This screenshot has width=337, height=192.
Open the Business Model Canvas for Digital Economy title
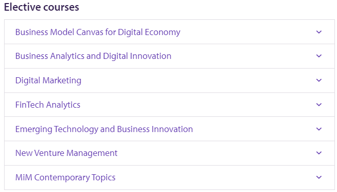(98, 32)
